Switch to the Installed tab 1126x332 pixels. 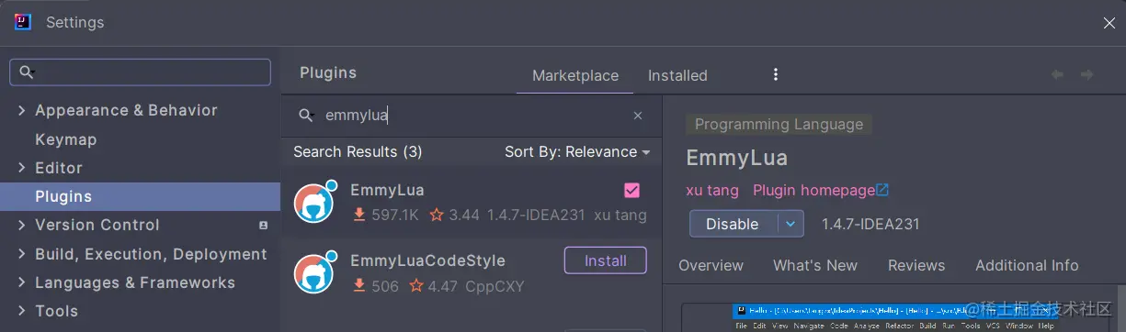point(677,75)
